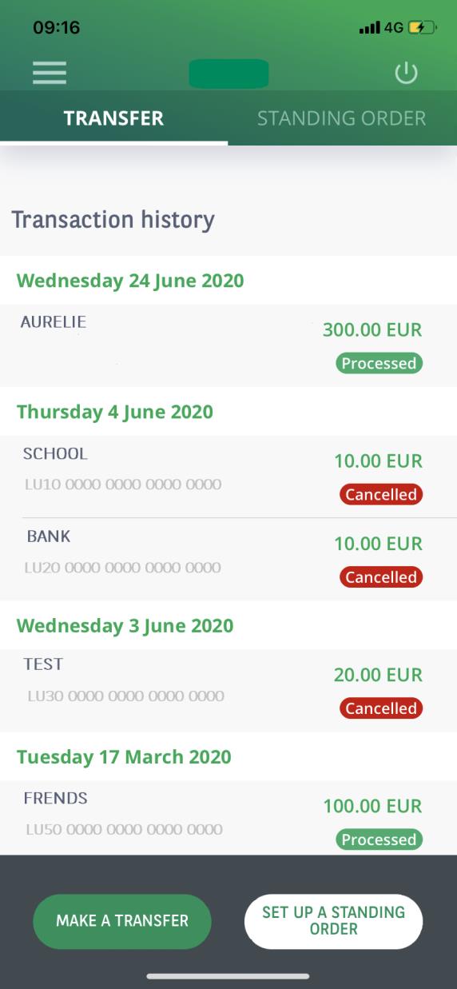Tap the Cancelled badge for BANK
This screenshot has height=989, width=457.
(381, 577)
